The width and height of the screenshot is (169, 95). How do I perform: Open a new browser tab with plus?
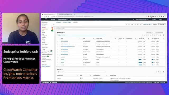pos(74,14)
